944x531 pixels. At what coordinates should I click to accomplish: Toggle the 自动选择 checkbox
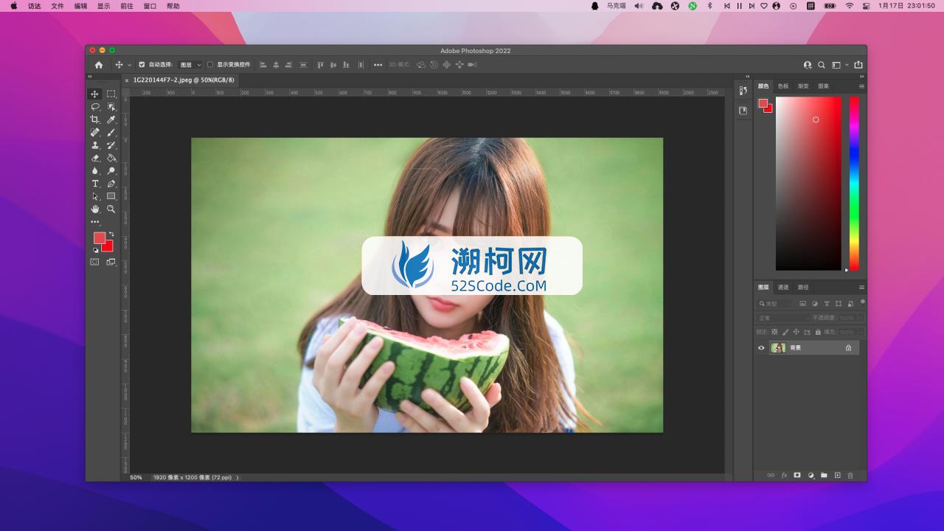142,65
